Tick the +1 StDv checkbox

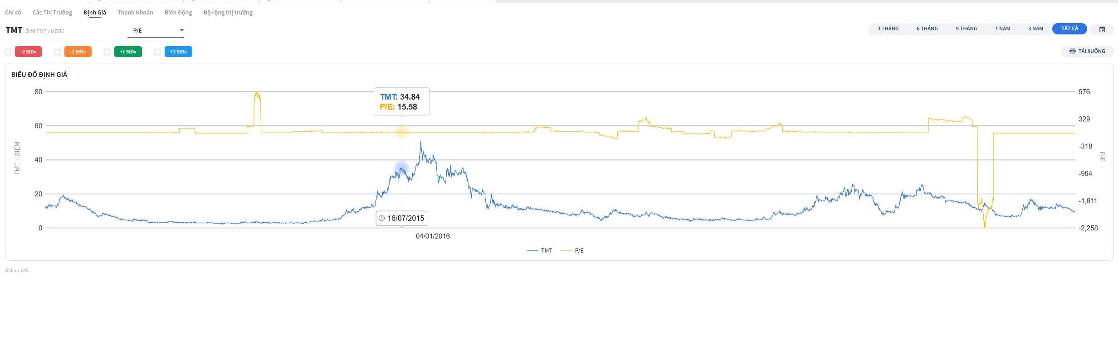tap(107, 52)
